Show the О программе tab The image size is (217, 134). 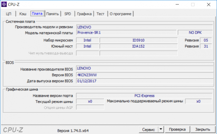click(x=120, y=14)
